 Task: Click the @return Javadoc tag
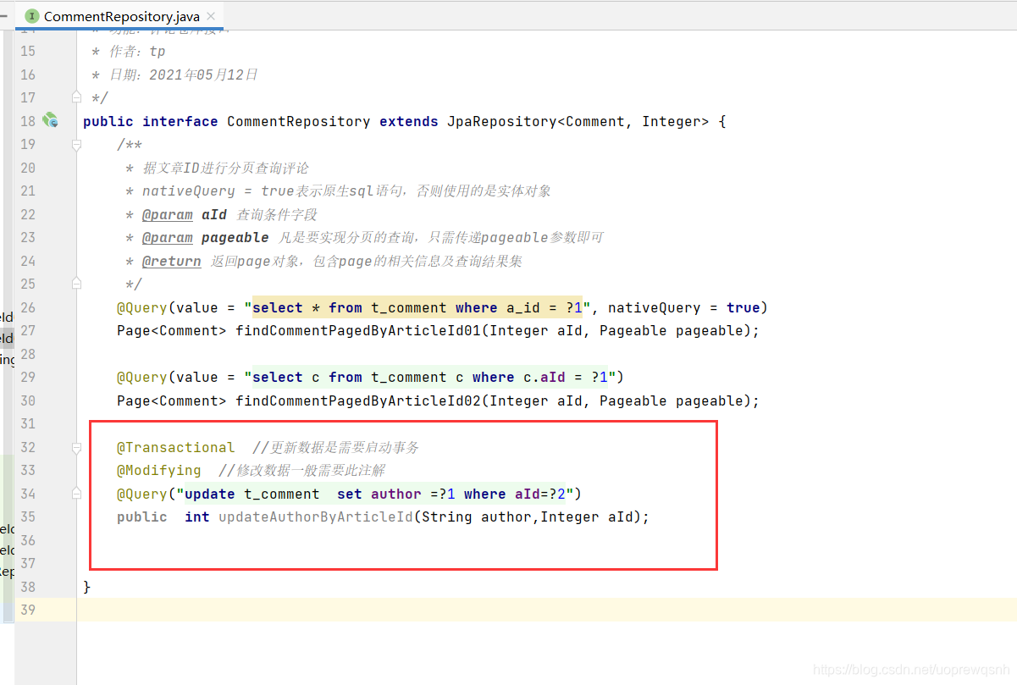tap(171, 261)
